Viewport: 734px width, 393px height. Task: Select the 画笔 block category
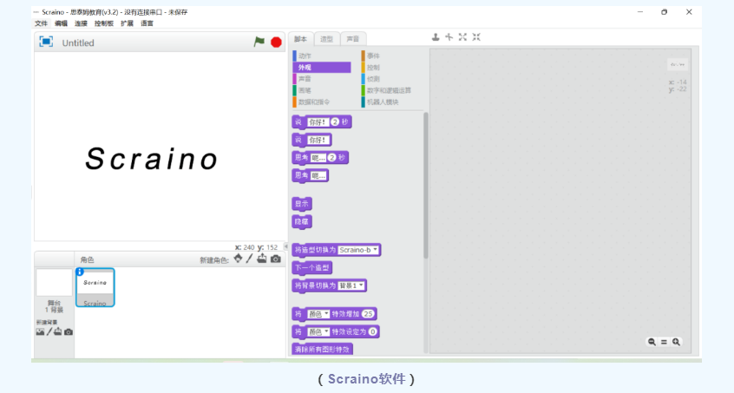(322, 90)
